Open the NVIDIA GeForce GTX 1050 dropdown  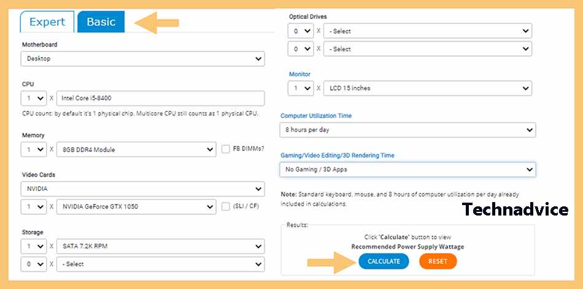click(136, 206)
